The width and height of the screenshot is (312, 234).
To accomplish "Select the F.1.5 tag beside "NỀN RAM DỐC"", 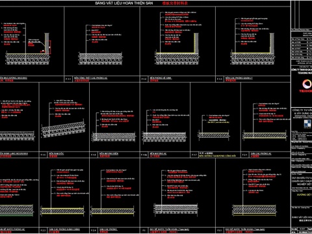I will 43,155.
